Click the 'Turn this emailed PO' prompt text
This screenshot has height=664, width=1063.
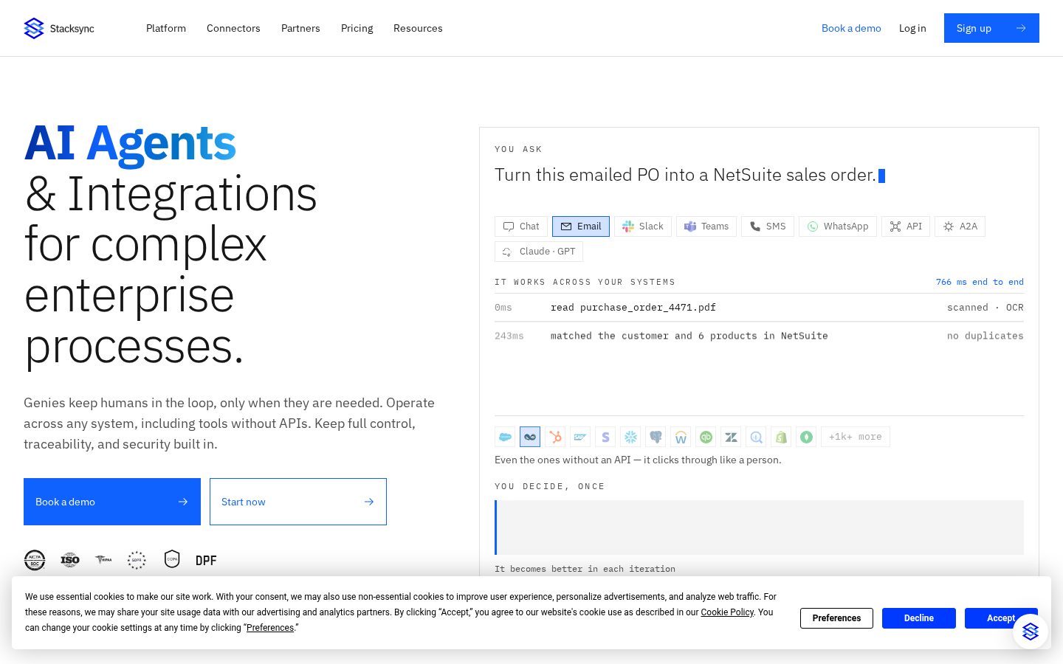[685, 175]
